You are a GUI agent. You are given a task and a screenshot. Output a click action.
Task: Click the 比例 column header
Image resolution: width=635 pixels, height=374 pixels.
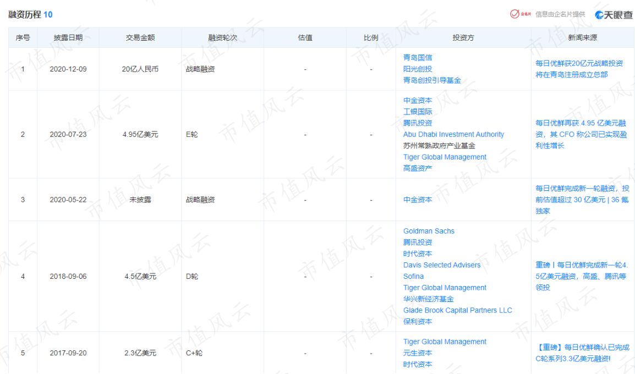click(371, 37)
